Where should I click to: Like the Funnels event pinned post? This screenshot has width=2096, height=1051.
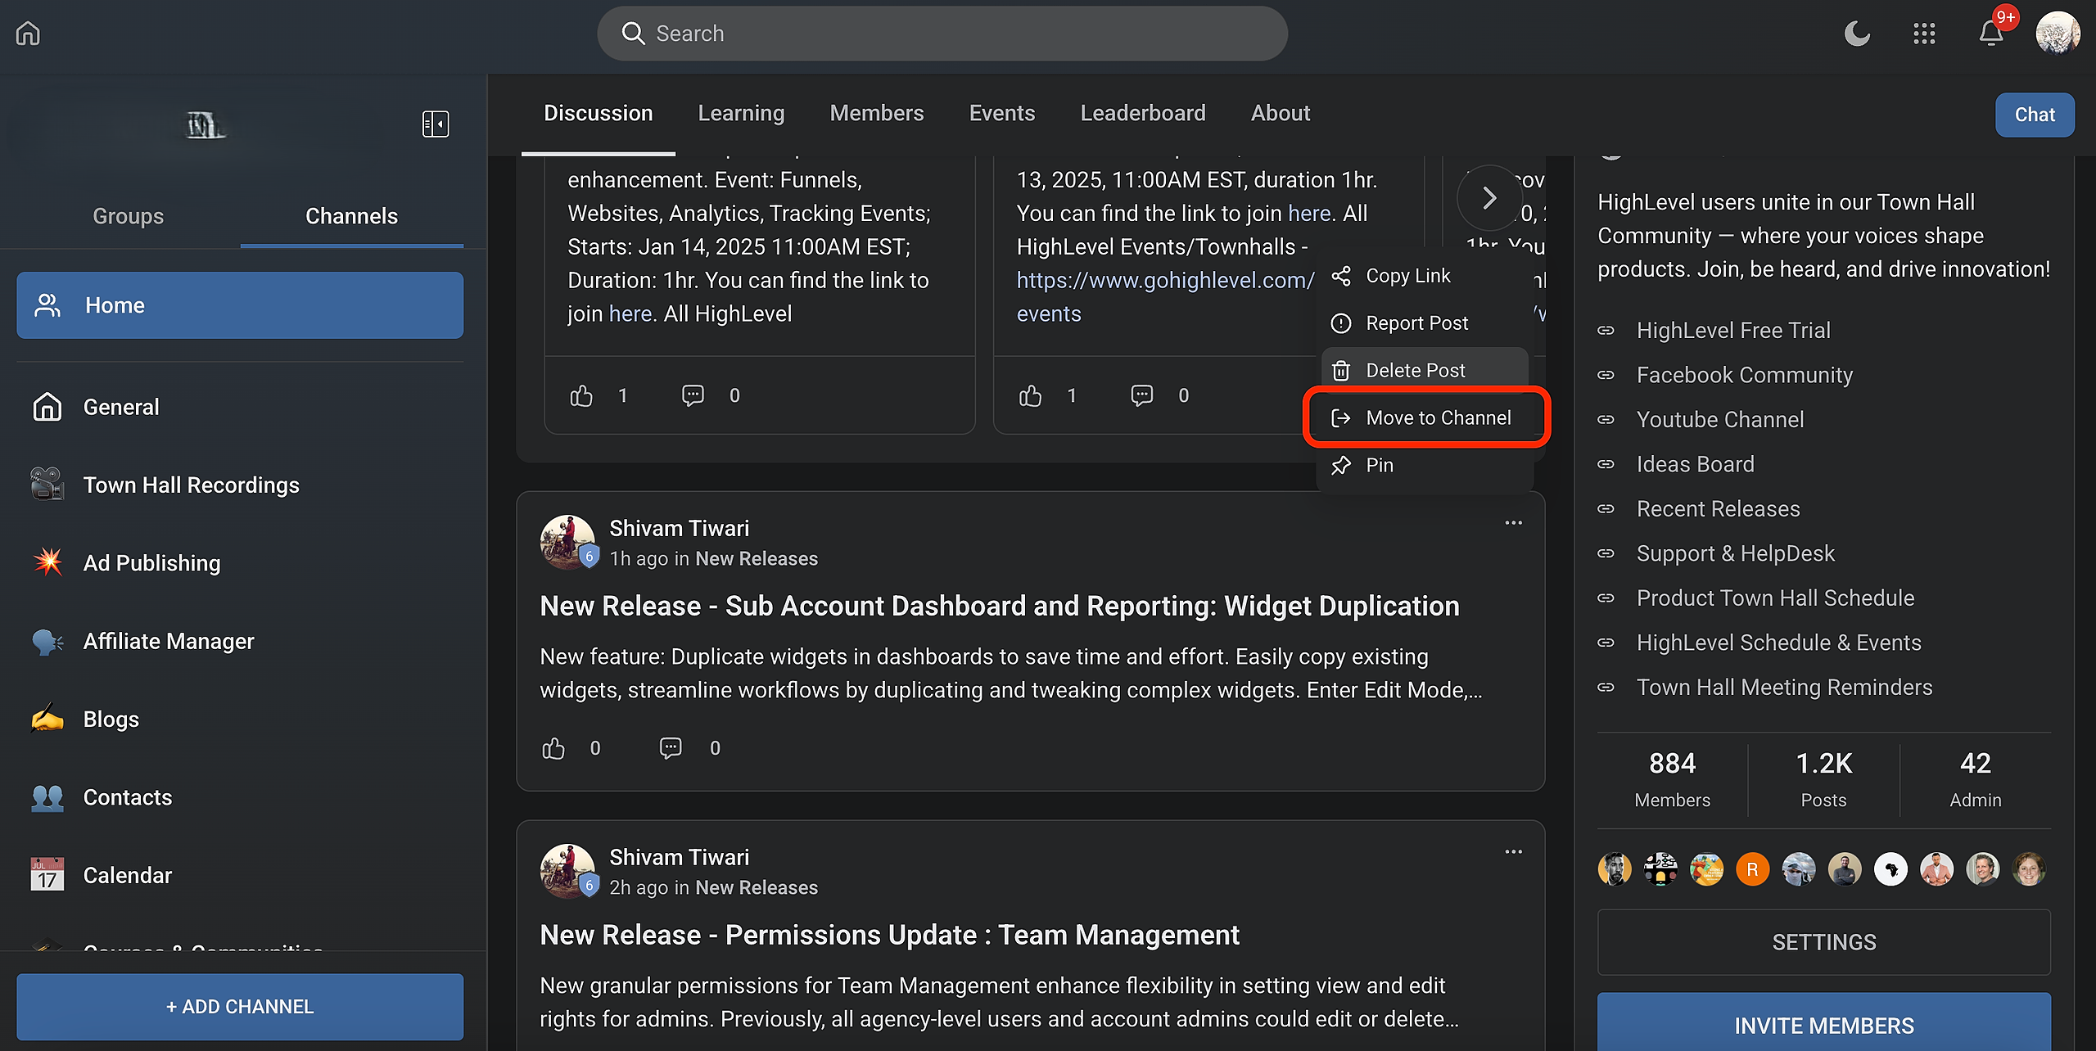pos(581,396)
